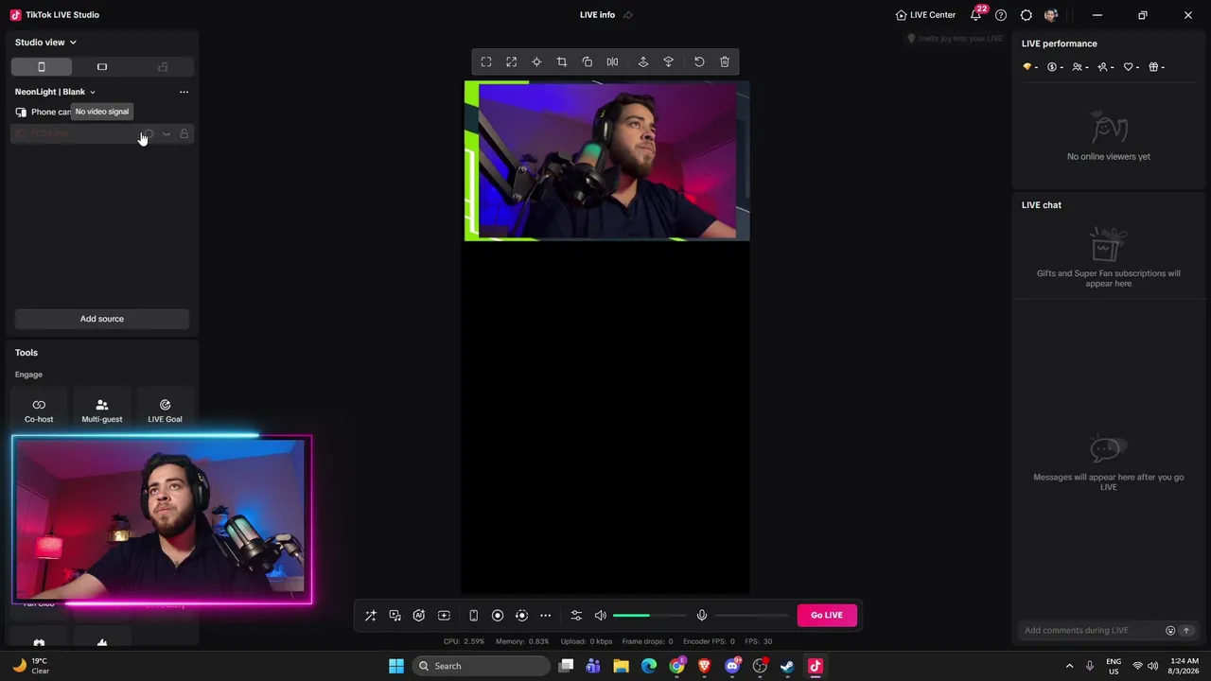This screenshot has height=681, width=1211.
Task: Open Steam from the taskbar
Action: 787,666
